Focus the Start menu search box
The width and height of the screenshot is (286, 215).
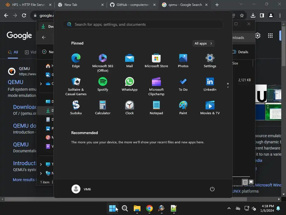pyautogui.click(x=143, y=24)
